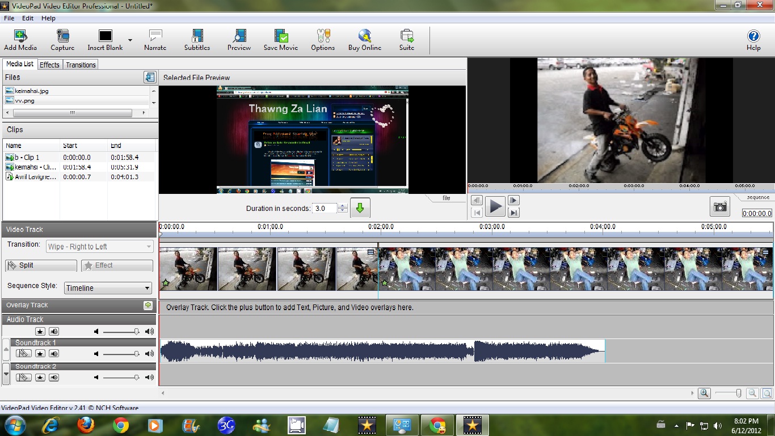Step back one frame in the preview

click(477, 200)
